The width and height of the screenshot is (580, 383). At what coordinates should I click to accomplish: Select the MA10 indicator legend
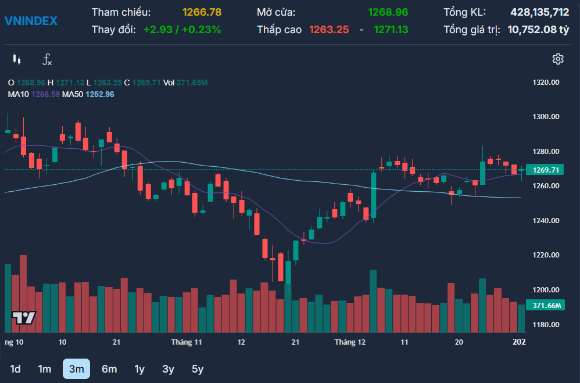point(34,94)
